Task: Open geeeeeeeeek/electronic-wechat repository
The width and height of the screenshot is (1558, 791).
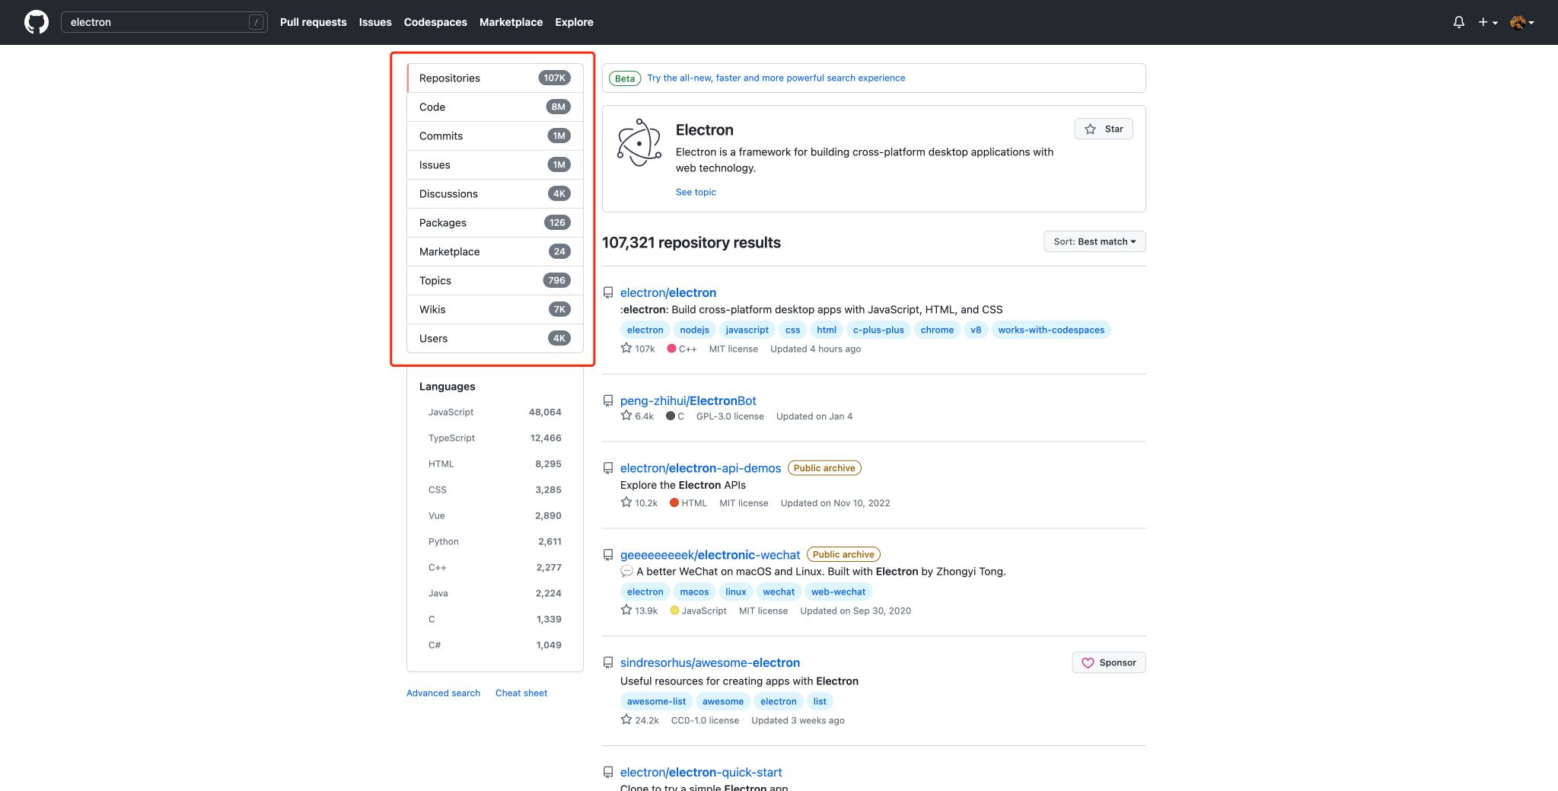Action: click(x=710, y=555)
